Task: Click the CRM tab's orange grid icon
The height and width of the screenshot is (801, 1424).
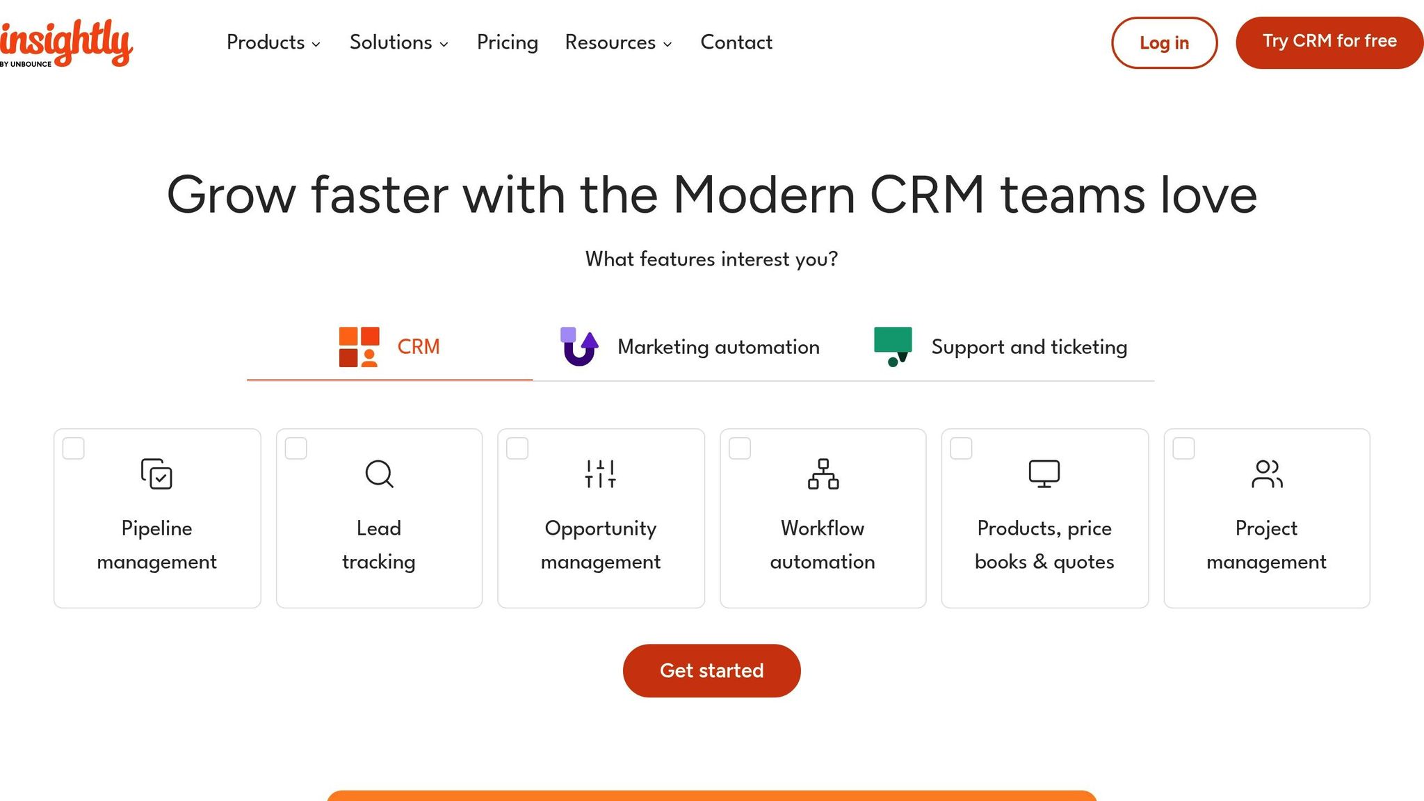Action: point(359,346)
